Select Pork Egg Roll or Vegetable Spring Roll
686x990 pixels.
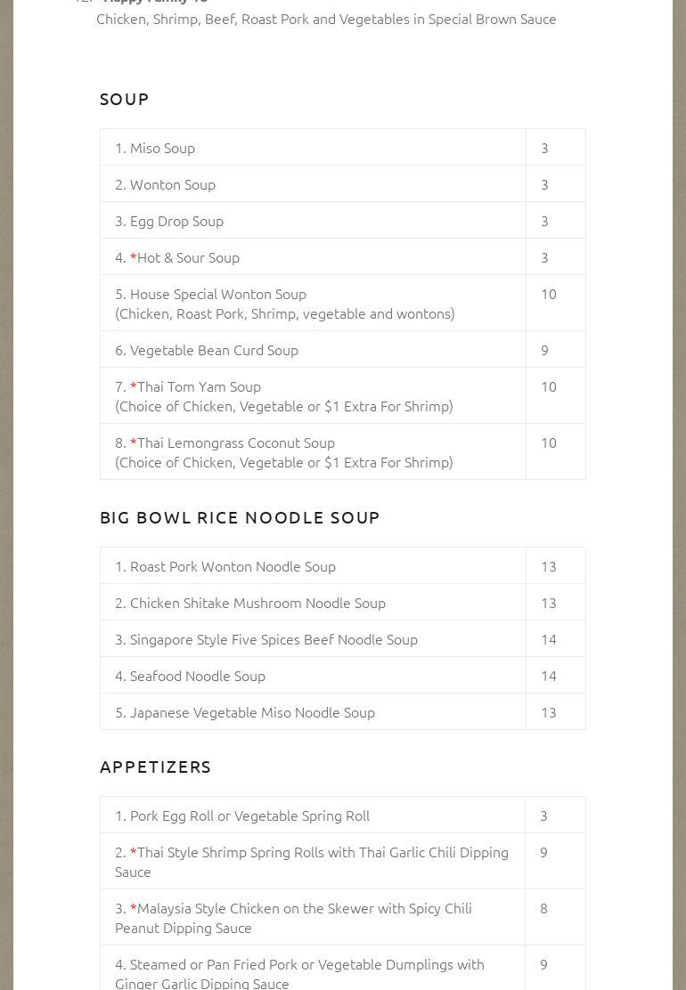(249, 816)
